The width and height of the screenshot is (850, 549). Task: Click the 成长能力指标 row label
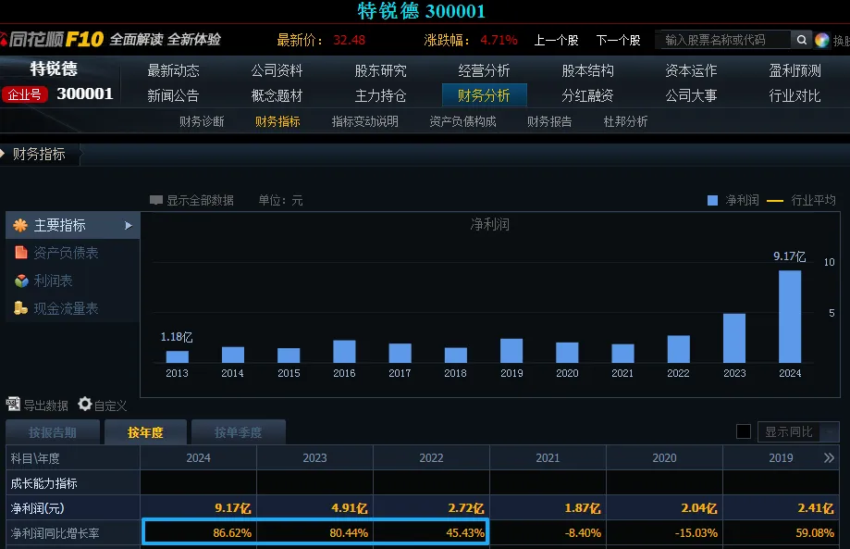43,483
